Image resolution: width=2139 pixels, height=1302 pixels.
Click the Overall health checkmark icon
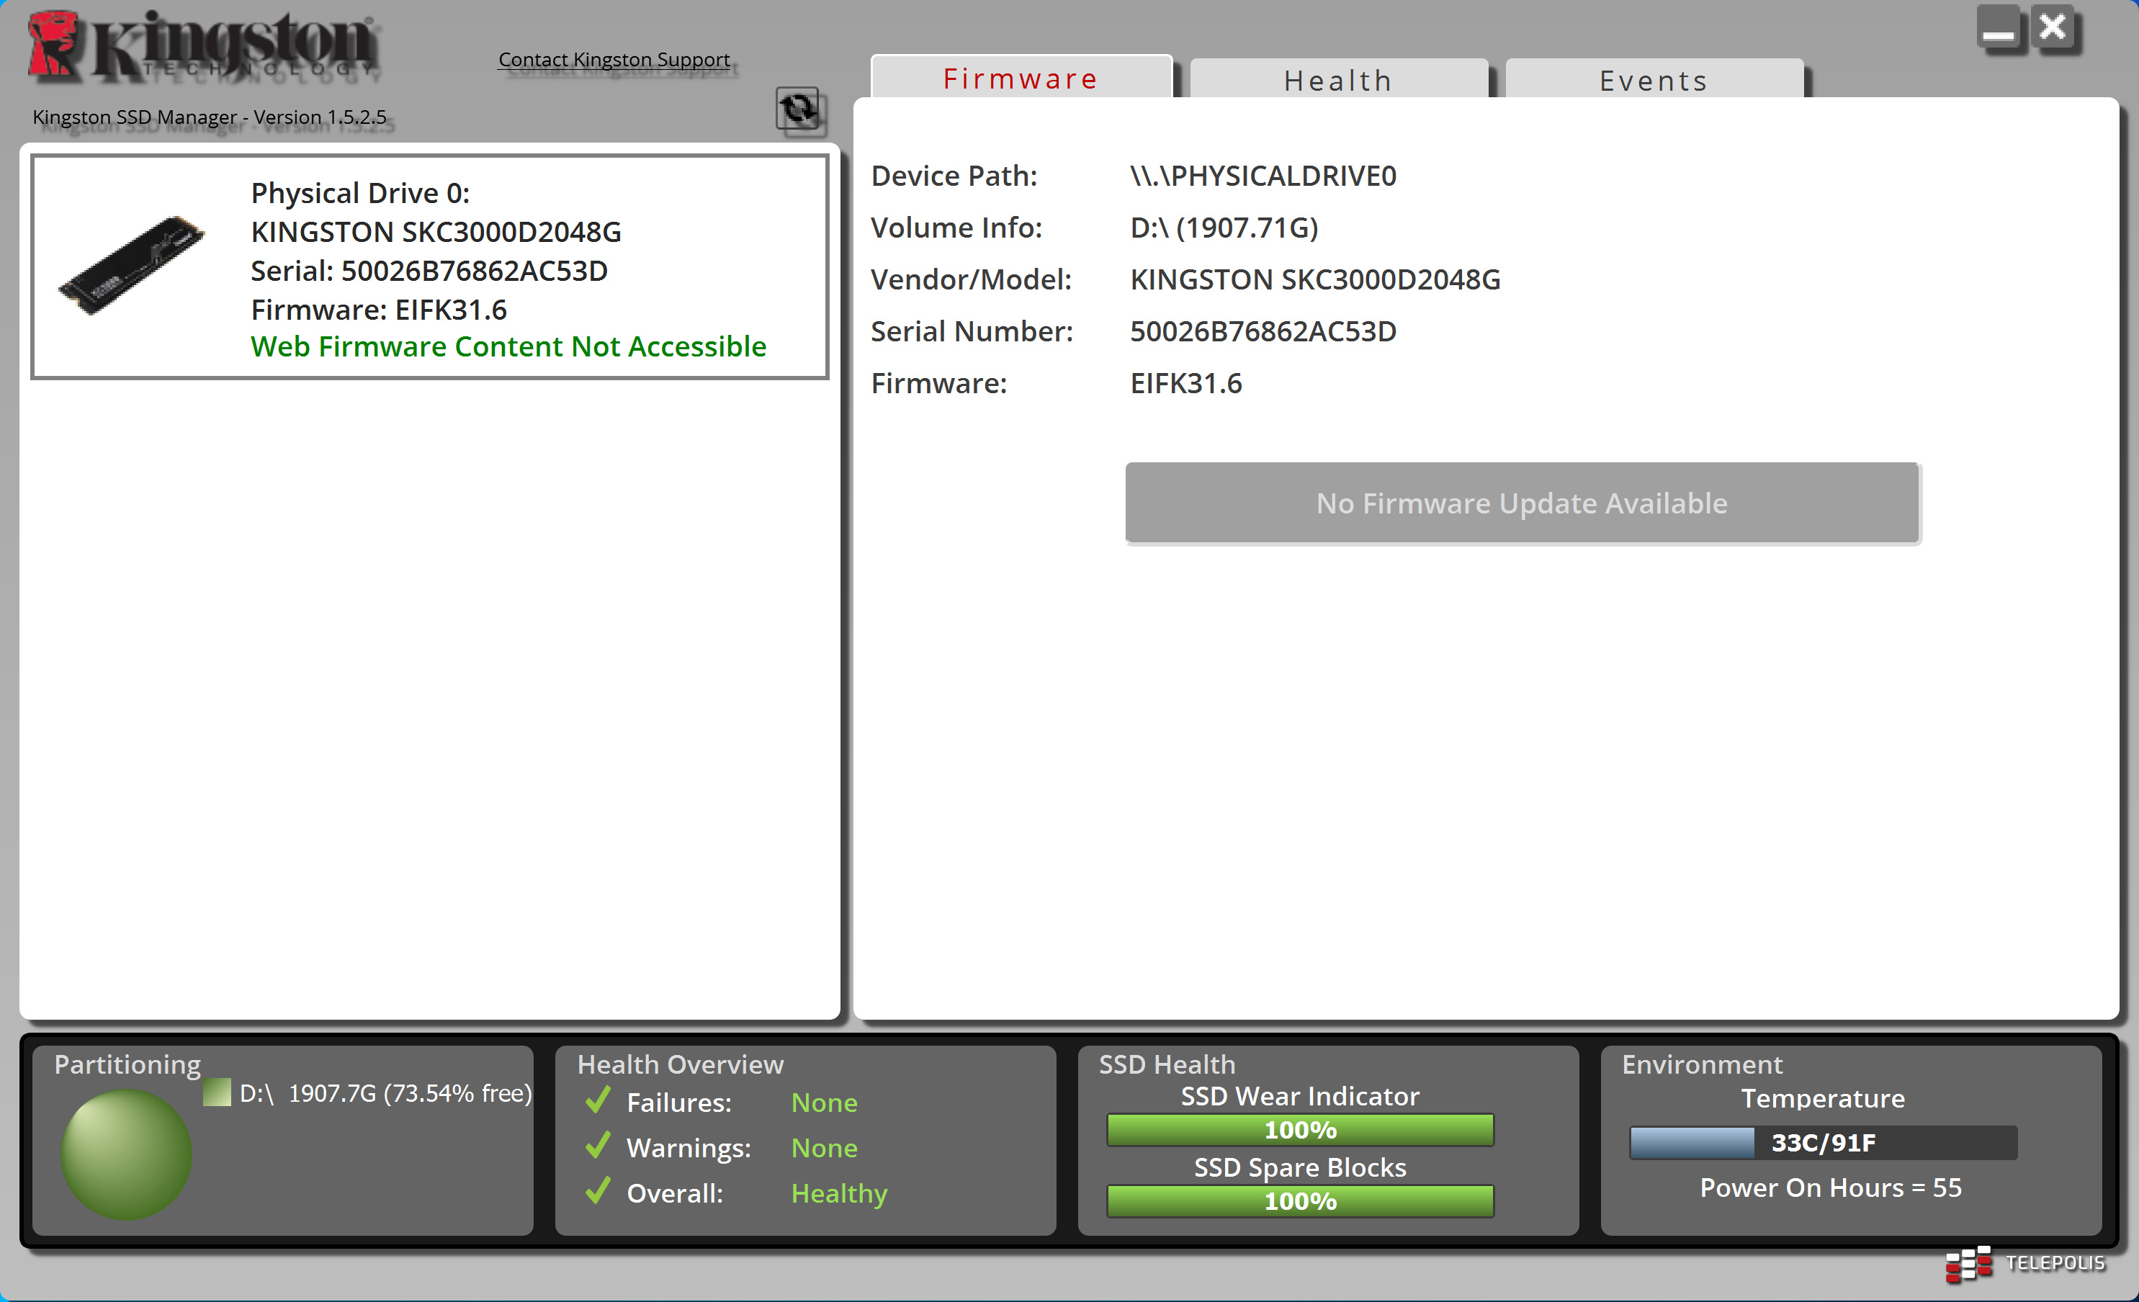tap(597, 1191)
